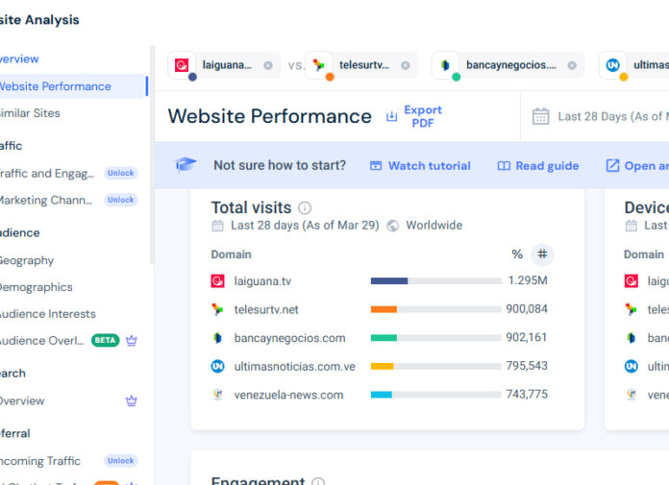
Task: Unlock Incoming Traffic feature
Action: point(121,461)
